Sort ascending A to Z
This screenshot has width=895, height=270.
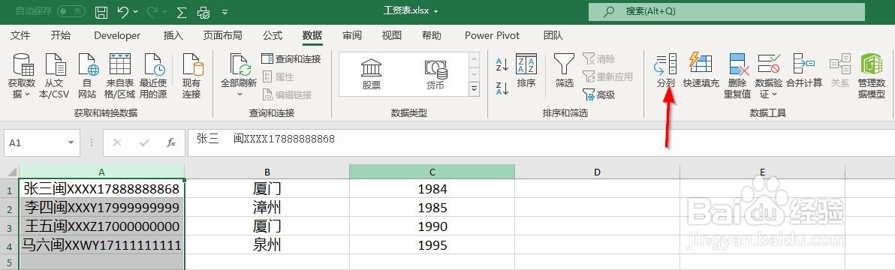coord(502,64)
